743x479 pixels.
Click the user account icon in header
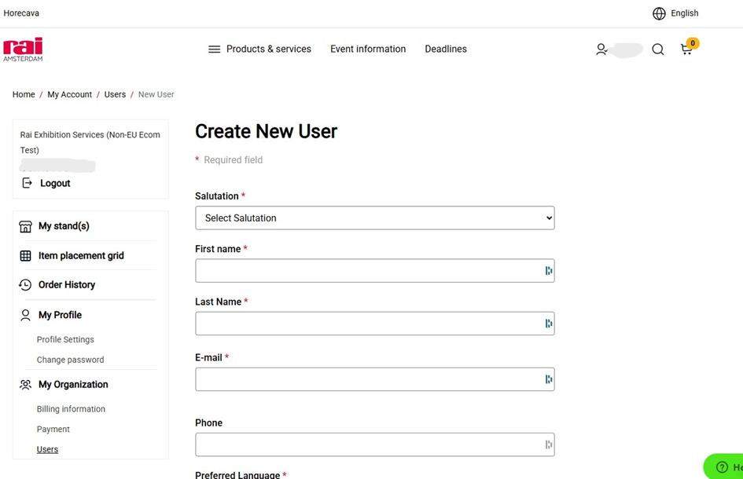click(601, 49)
